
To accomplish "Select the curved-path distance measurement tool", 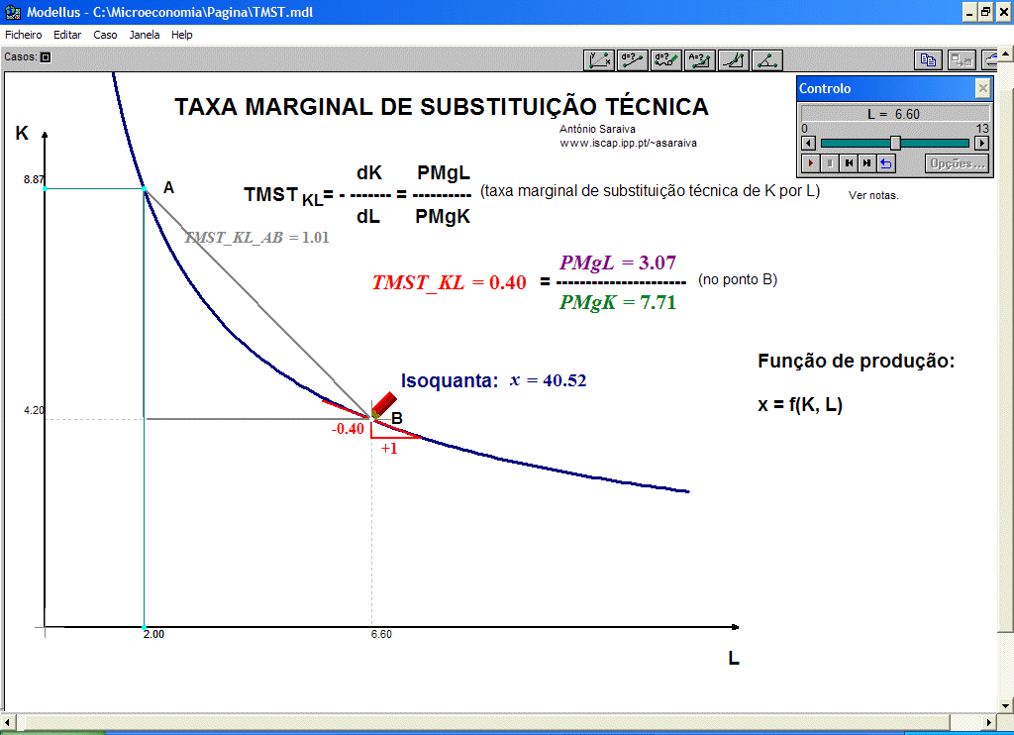I will 666,59.
